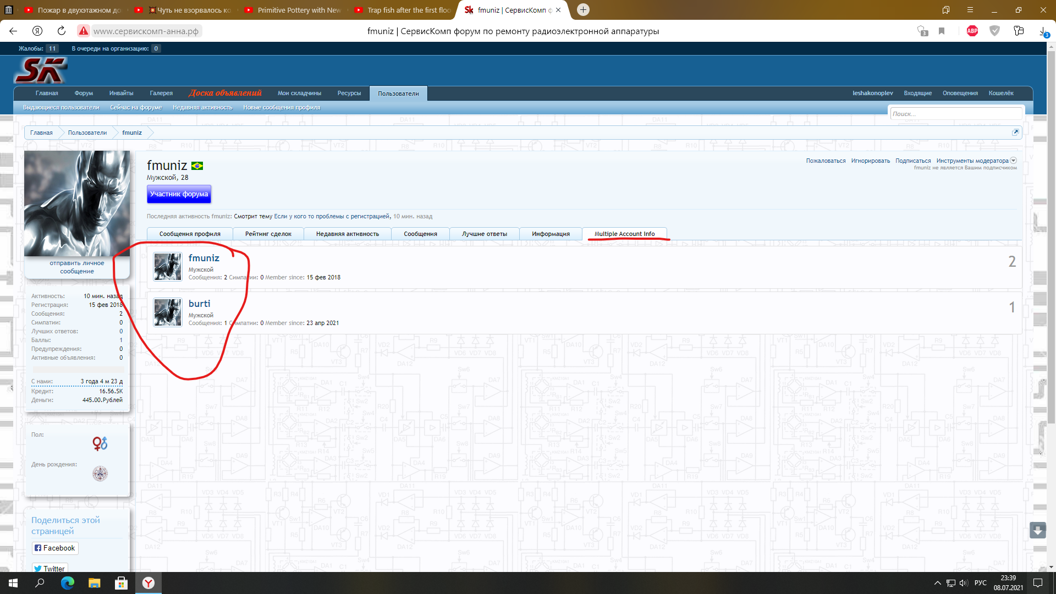Expand hidden system tray icons chevron
This screenshot has height=594, width=1056.
(937, 583)
